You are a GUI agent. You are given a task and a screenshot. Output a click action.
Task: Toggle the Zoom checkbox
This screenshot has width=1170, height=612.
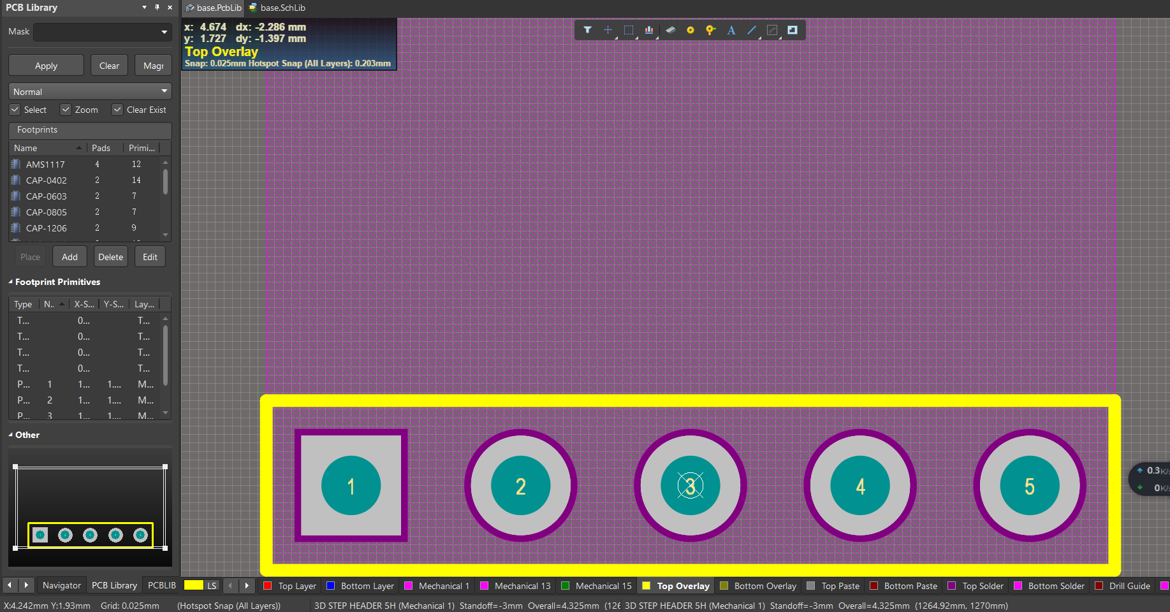pos(66,110)
